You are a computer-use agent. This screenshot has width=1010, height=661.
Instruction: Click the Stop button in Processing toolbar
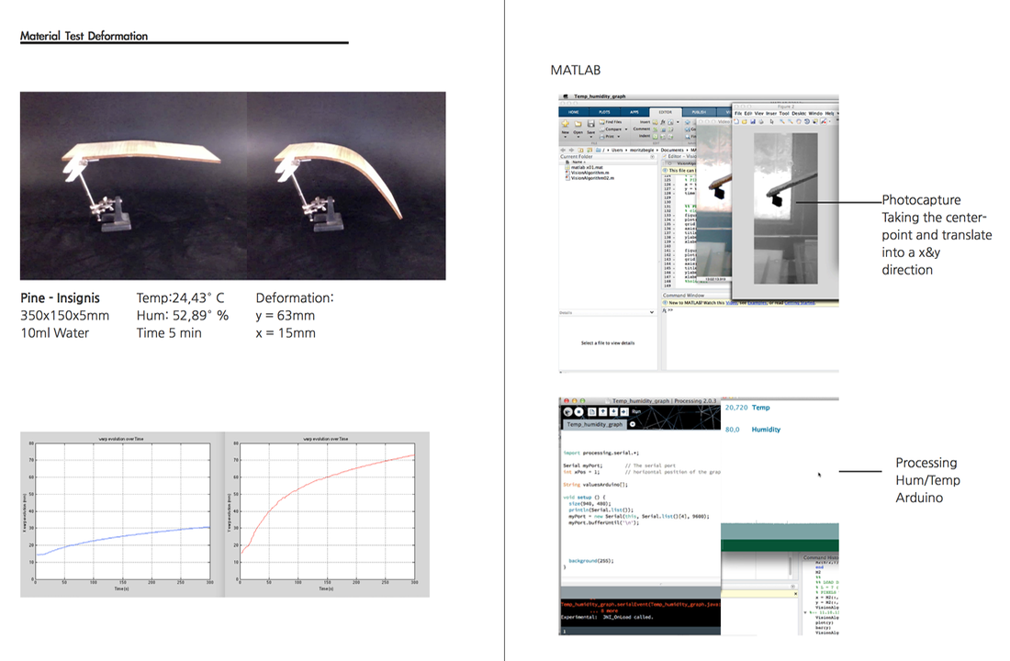pyautogui.click(x=579, y=411)
